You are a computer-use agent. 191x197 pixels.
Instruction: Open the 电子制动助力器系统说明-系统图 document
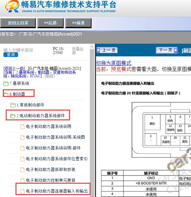[x=55, y=137]
